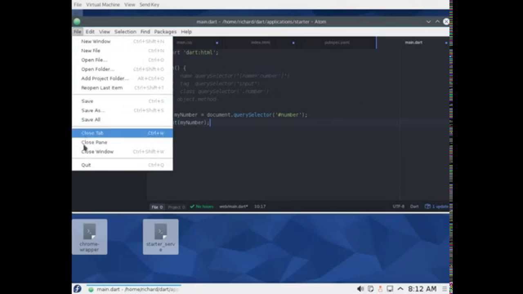Click the orange removable device tray icon
Viewport: 523px width, 294px height.
point(380,289)
